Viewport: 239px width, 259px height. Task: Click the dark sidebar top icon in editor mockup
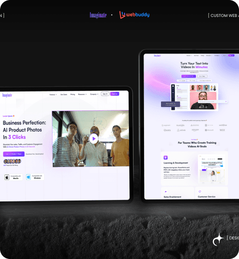173,86
